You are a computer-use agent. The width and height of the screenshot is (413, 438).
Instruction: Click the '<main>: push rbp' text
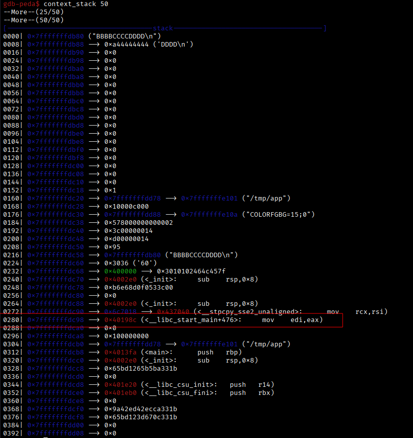[191, 352]
